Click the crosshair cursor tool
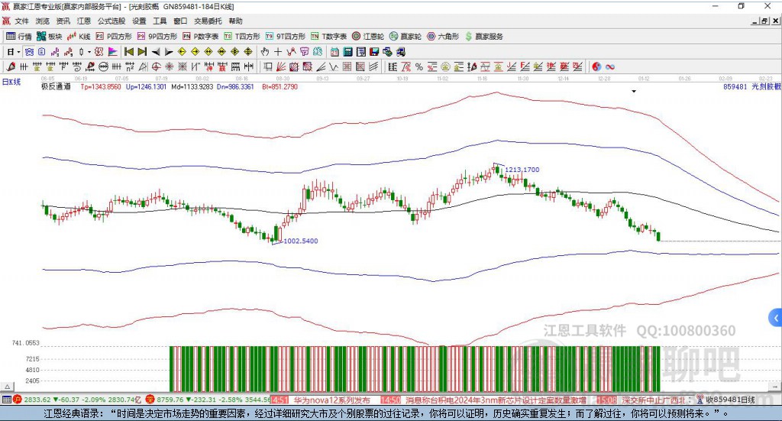782x421 pixels. click(278, 51)
